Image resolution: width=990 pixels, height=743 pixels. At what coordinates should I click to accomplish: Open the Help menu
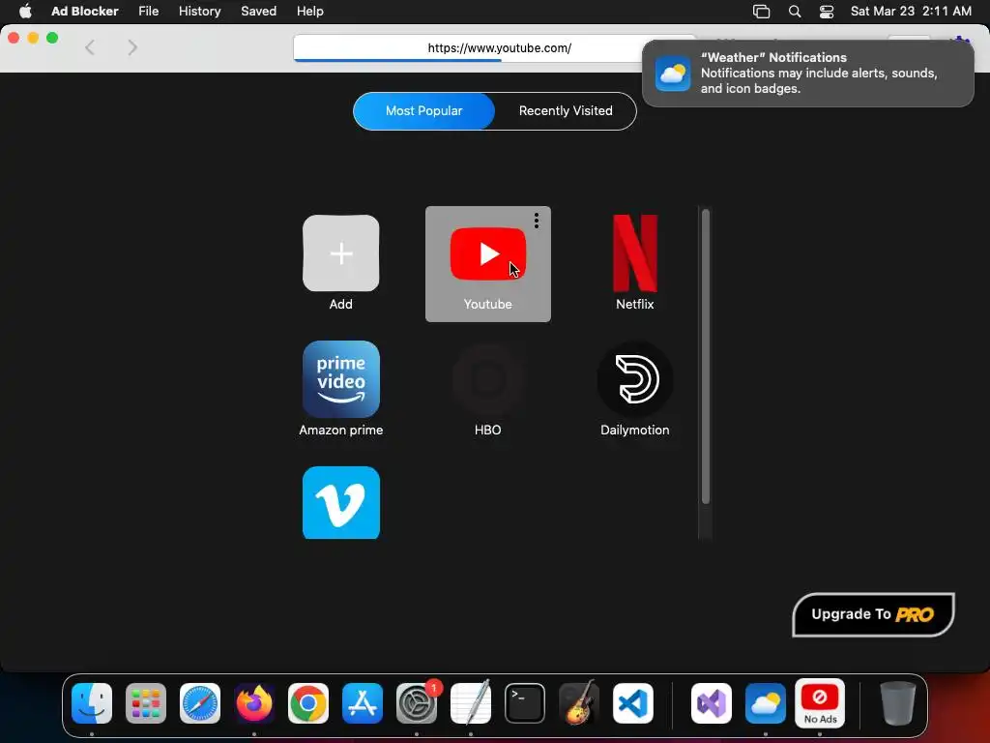[x=310, y=12]
